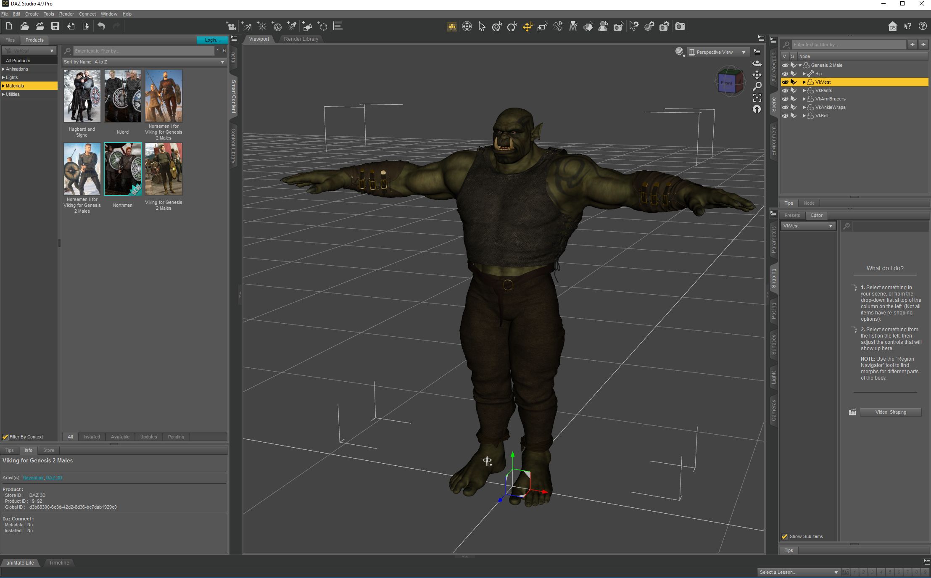Viewport: 931px width, 578px height.
Task: Undo the last action with the undo arrow
Action: tap(101, 26)
